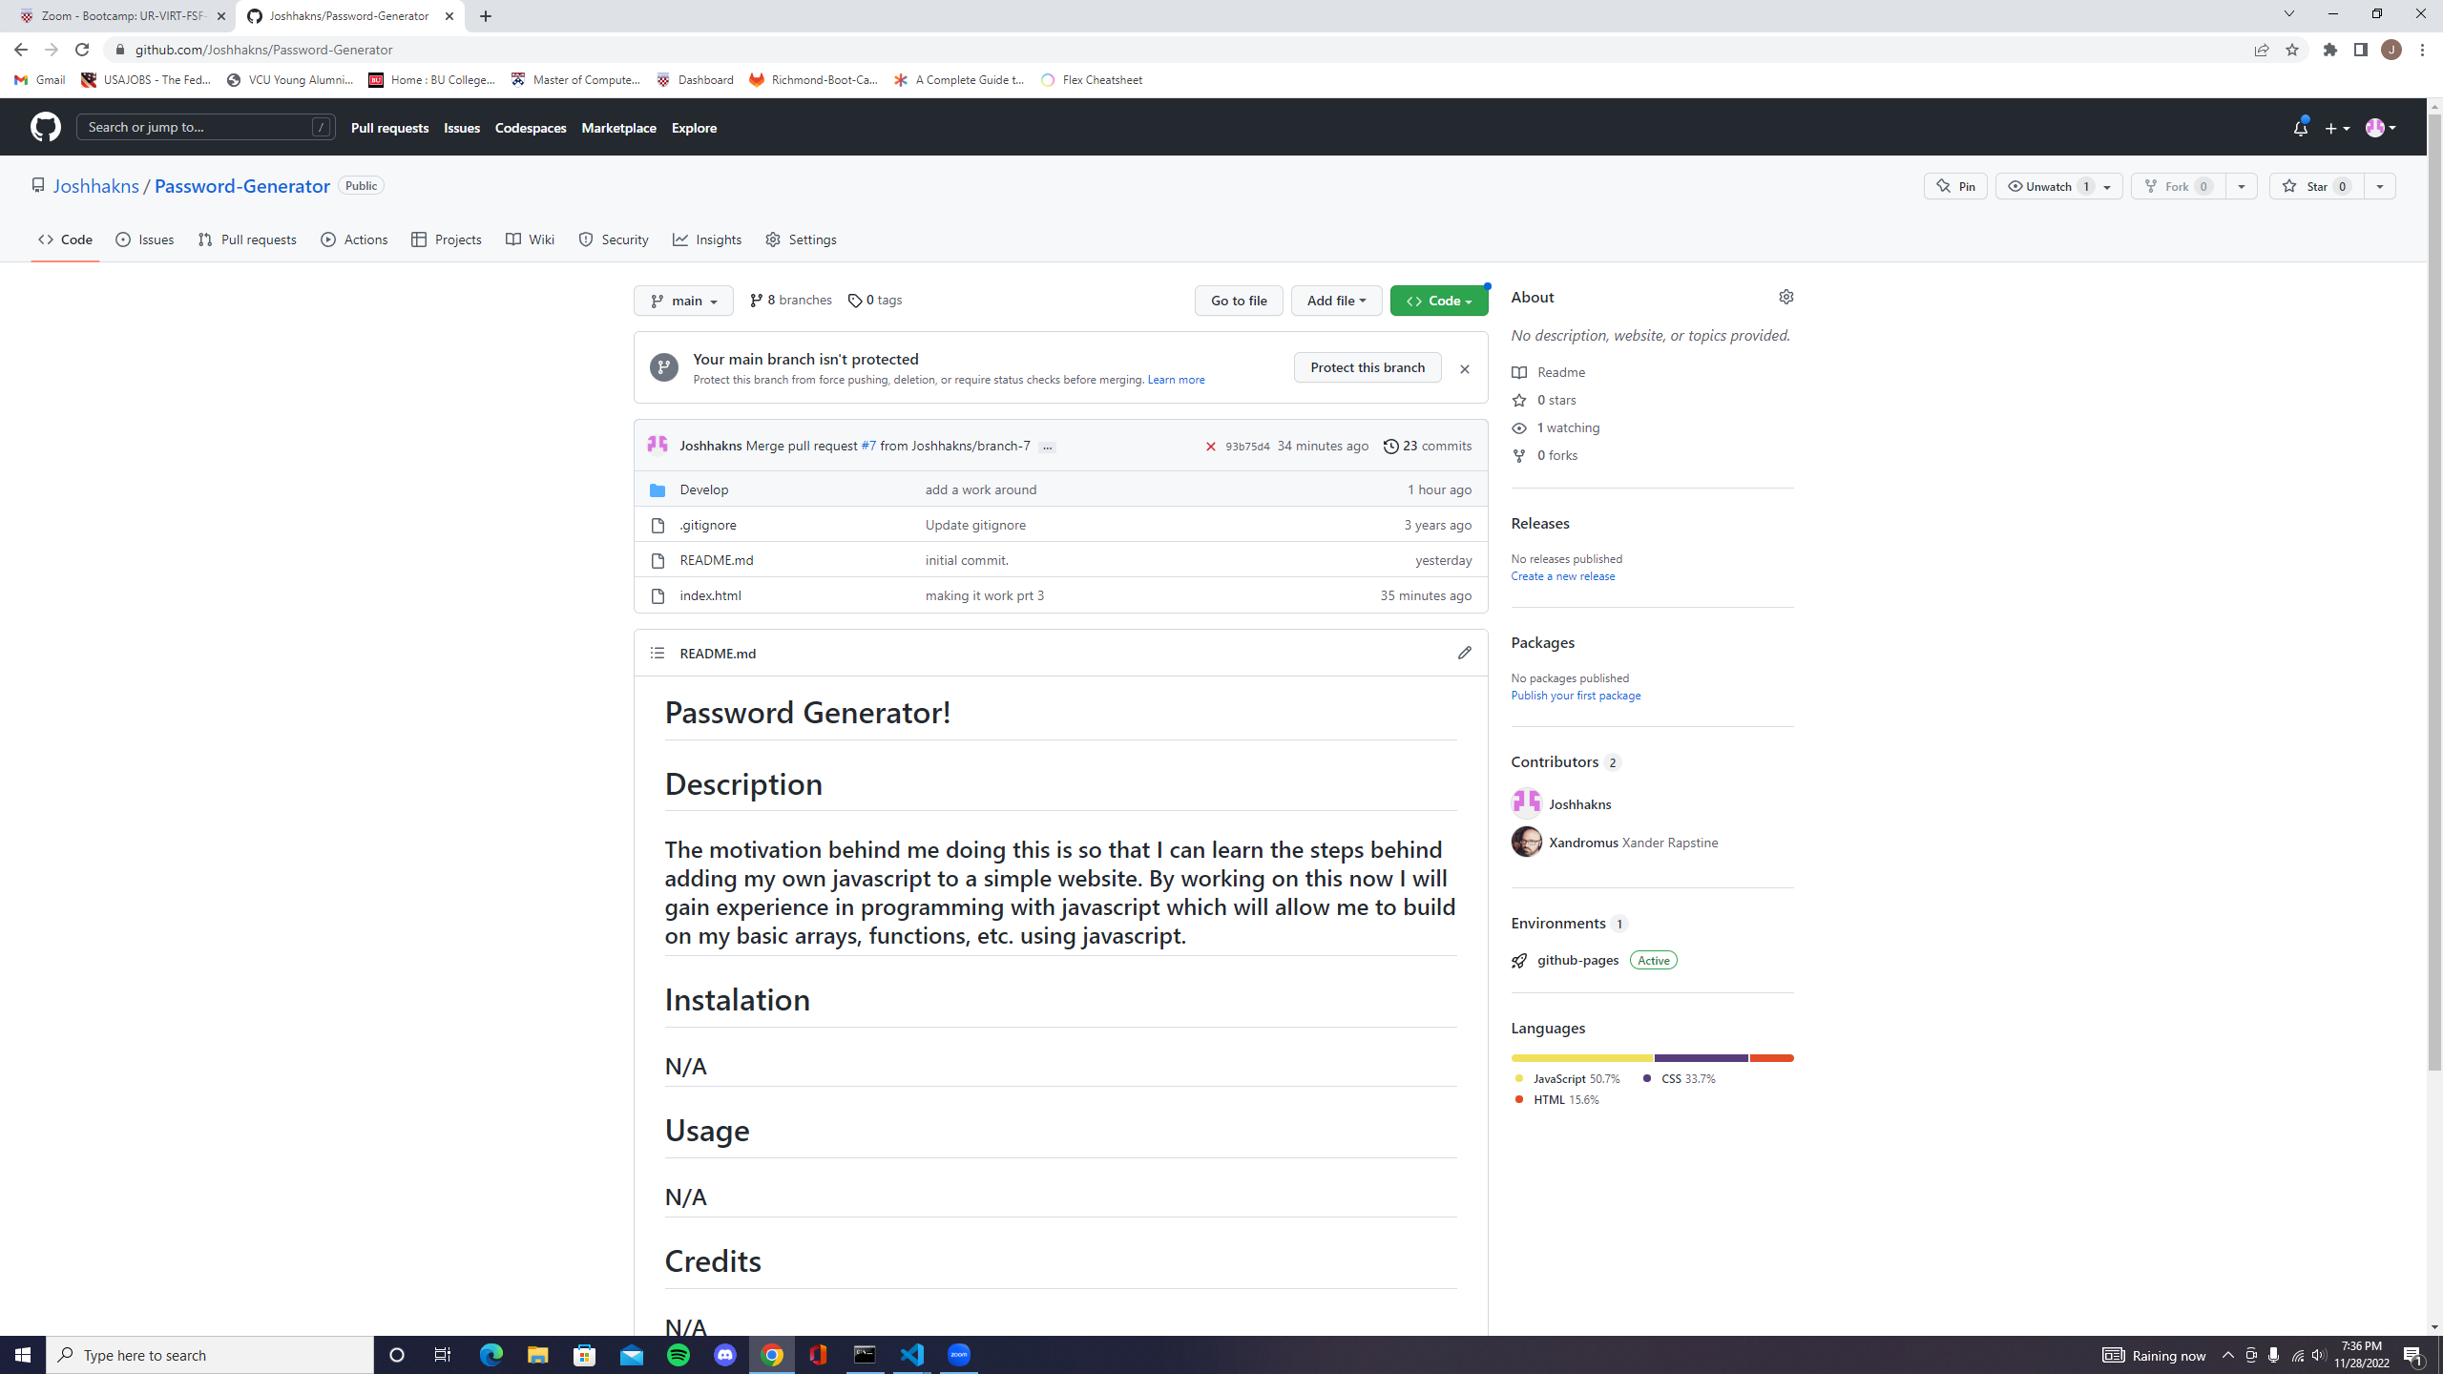Open the Add file dropdown
This screenshot has height=1374, width=2443.
tap(1335, 300)
